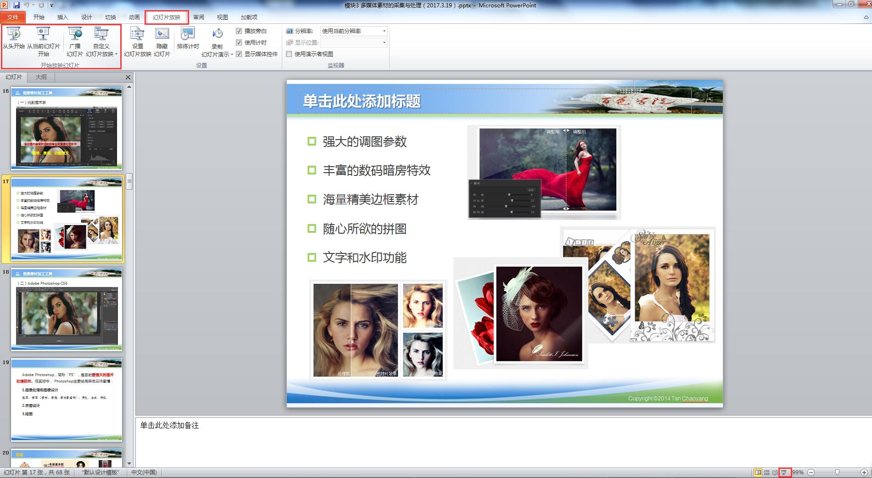The width and height of the screenshot is (872, 478).
Task: Switch to the 审阅 ribbon tab
Action: point(199,17)
